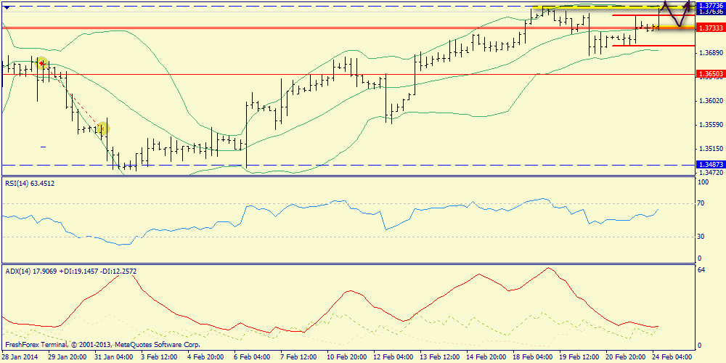
Task: Click the 1.36890 price scale value
Action: [711, 52]
